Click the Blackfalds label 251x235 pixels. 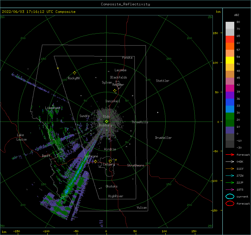(x=119, y=77)
